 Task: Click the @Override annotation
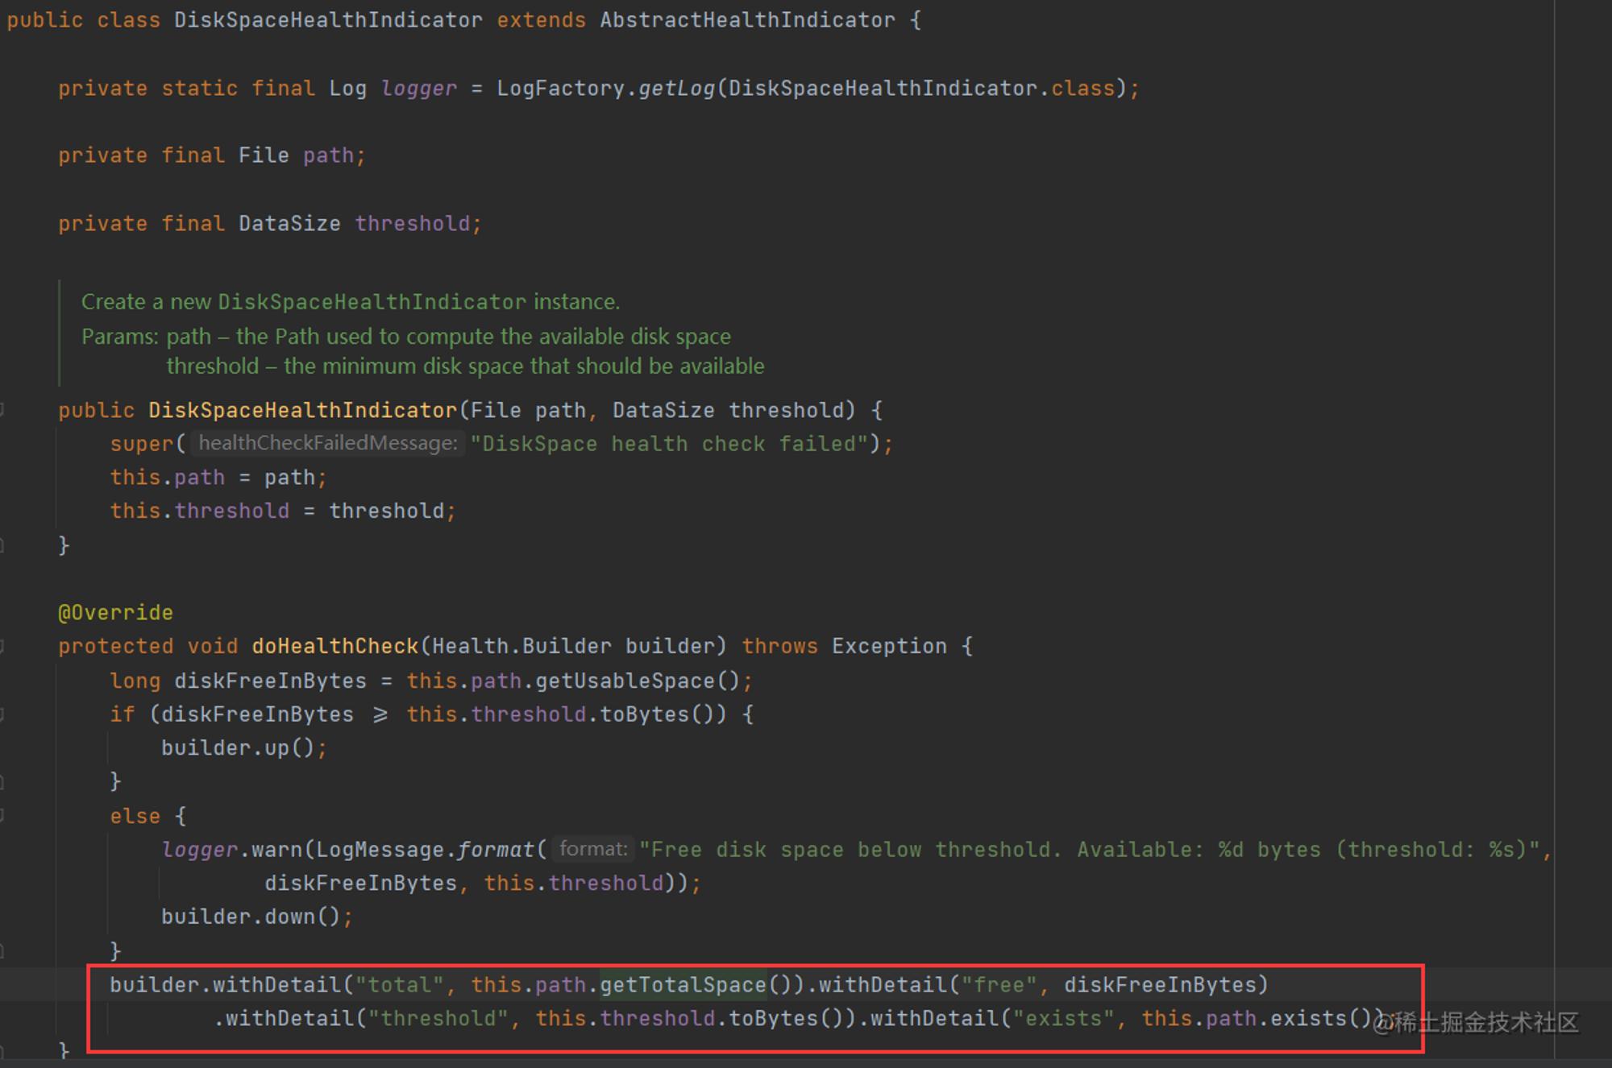tap(115, 612)
